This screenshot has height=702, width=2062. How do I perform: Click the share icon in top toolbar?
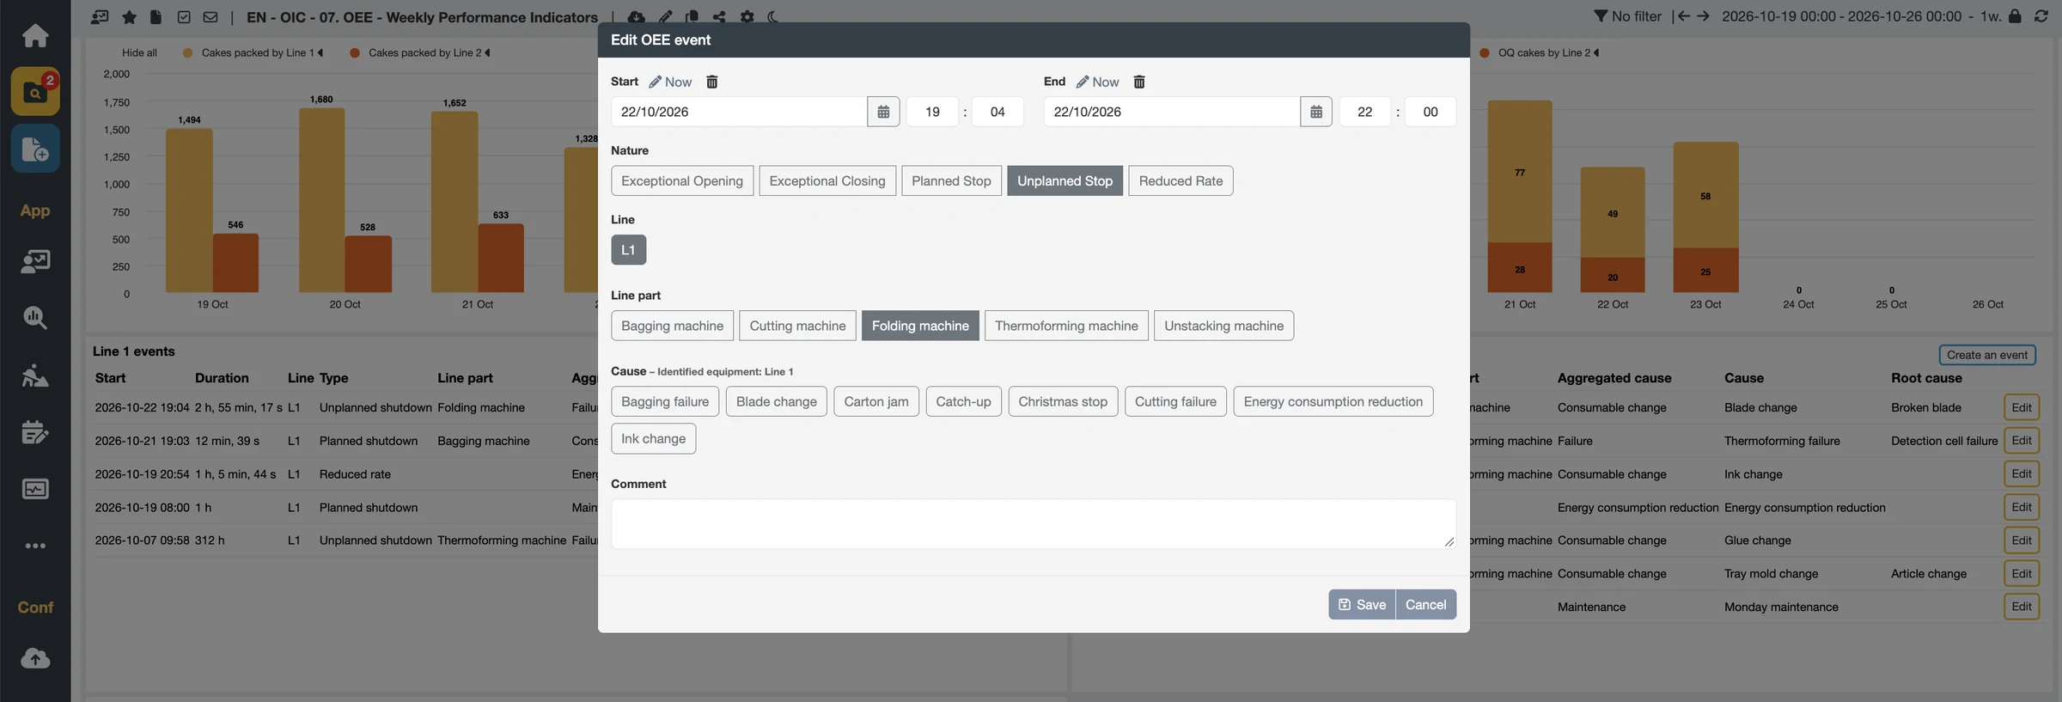coord(719,17)
